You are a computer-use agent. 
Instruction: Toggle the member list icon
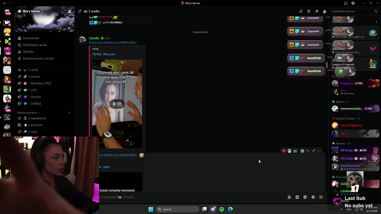coord(325,11)
